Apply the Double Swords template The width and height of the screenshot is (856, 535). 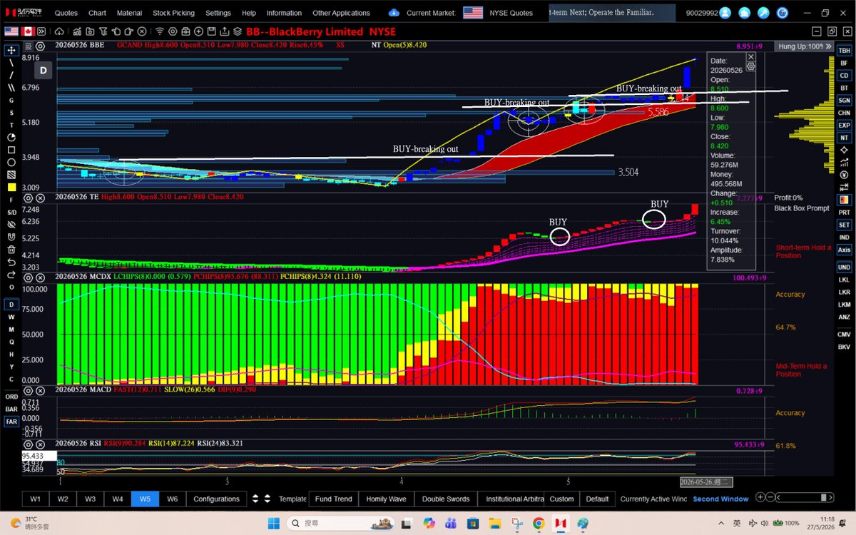point(446,499)
